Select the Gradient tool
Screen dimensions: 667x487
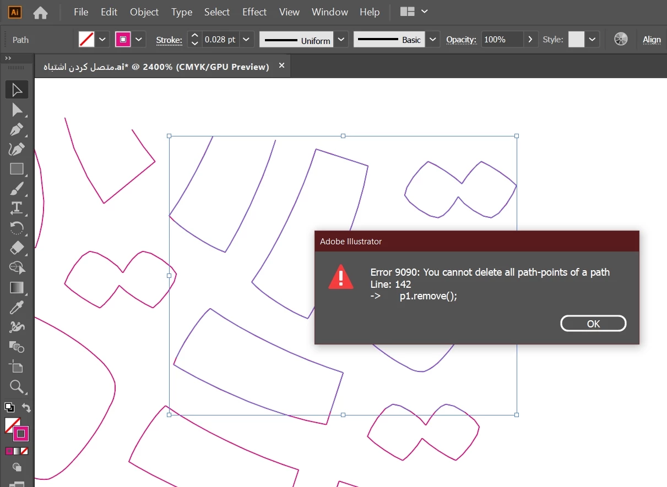coord(17,287)
